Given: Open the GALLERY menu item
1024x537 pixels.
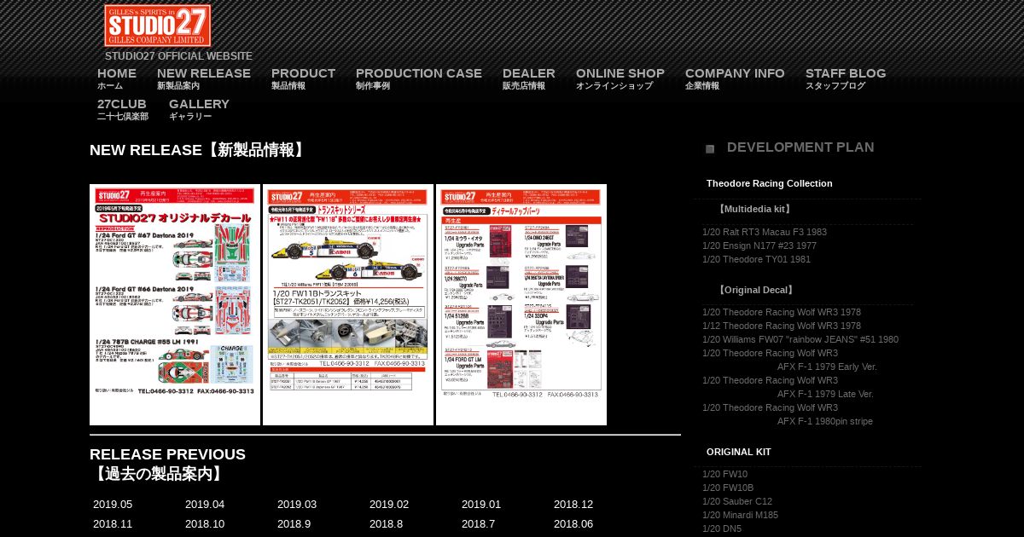Looking at the screenshot, I should [x=199, y=109].
